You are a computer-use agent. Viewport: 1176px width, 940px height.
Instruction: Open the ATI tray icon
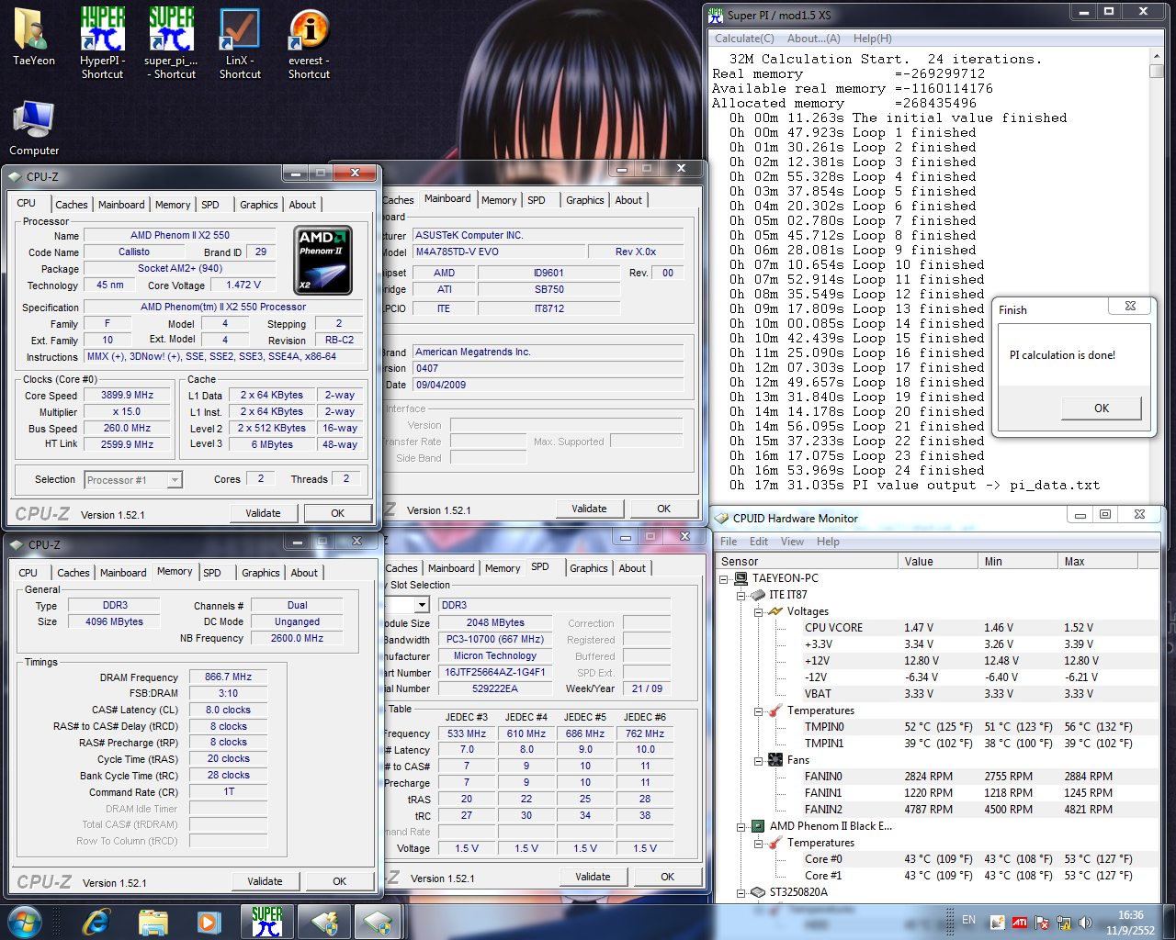click(1020, 923)
